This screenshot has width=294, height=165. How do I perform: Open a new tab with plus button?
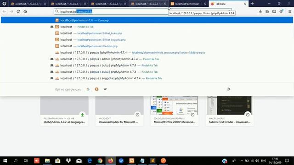(252, 4)
